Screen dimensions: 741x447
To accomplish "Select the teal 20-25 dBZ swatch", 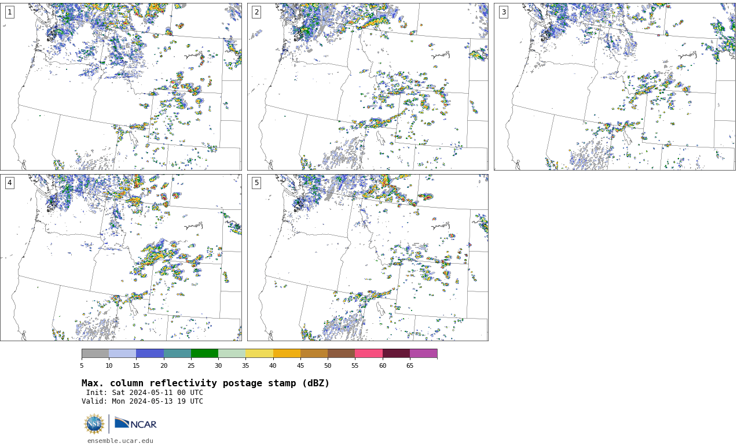I will point(177,353).
